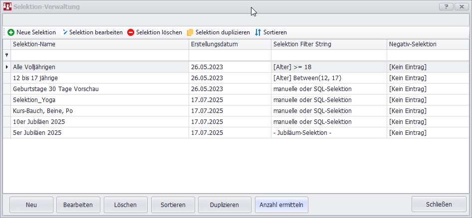The image size is (472, 218).
Task: Click the filter row pin icon
Action: 6,55
